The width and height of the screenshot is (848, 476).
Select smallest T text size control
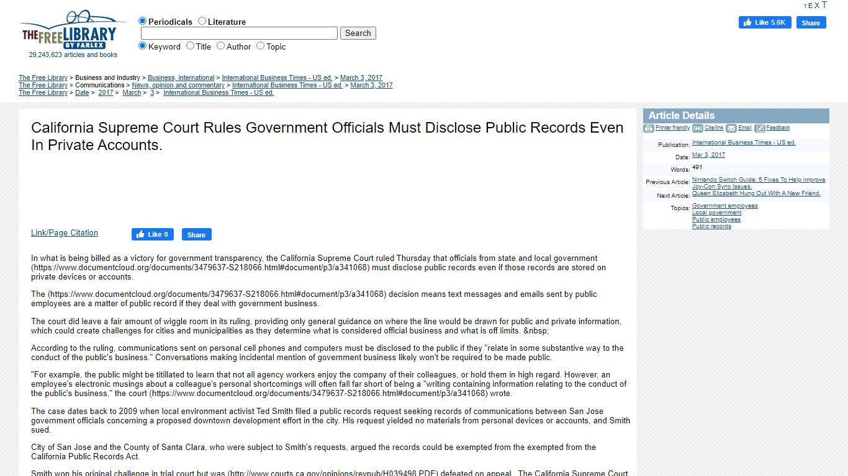click(x=805, y=6)
